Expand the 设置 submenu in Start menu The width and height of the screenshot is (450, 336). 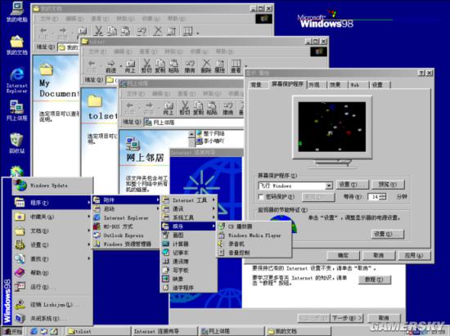pos(52,244)
